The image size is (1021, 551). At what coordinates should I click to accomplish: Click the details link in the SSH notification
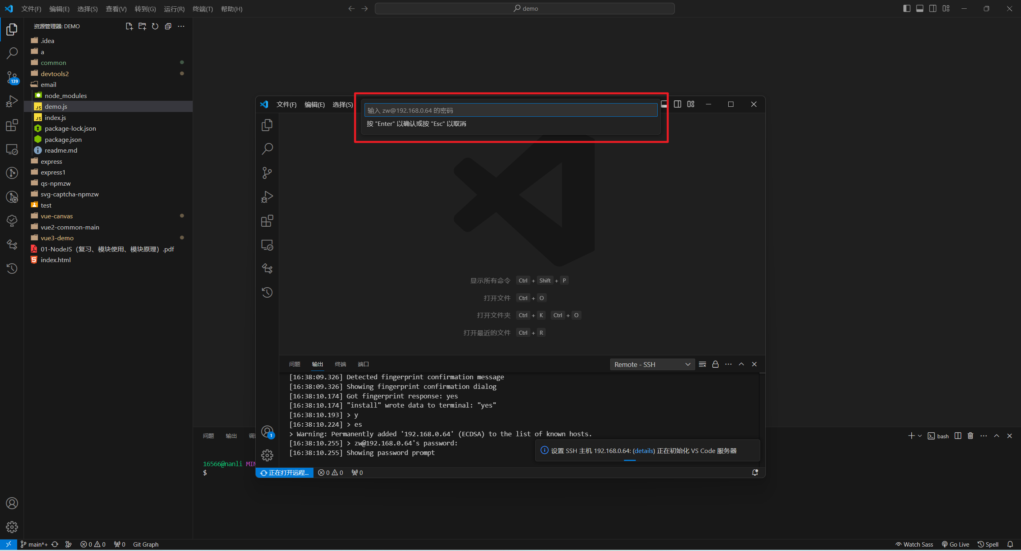pos(644,451)
